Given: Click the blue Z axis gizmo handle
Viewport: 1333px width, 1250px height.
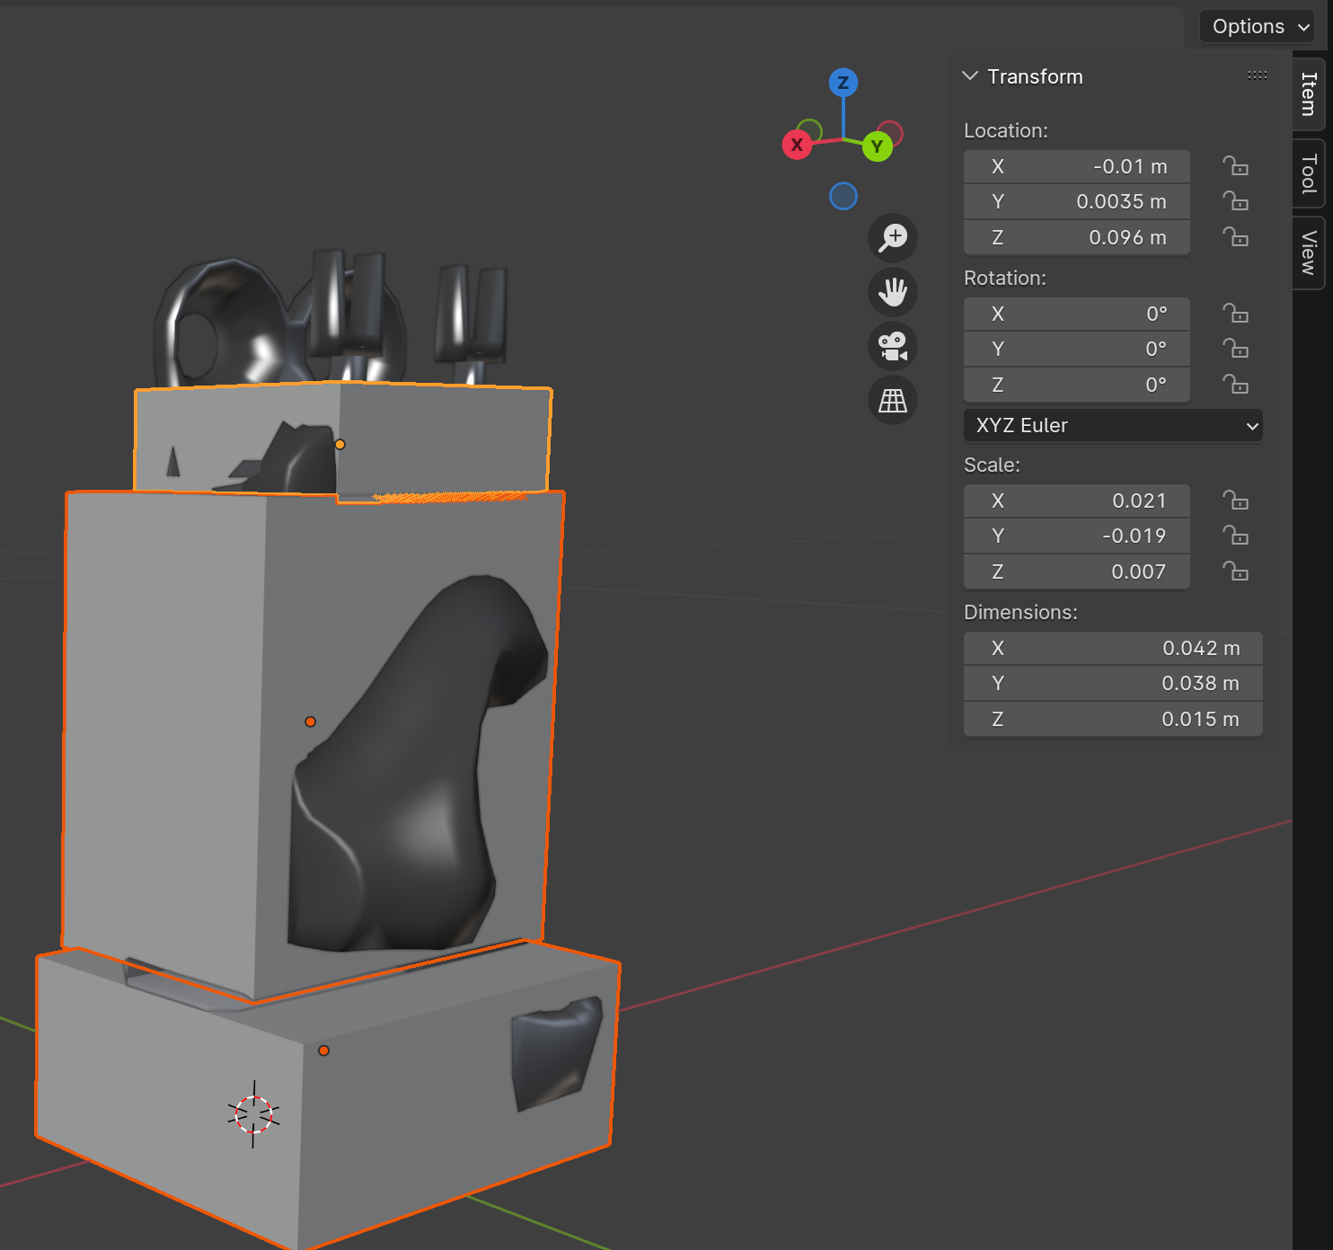Looking at the screenshot, I should coord(843,84).
